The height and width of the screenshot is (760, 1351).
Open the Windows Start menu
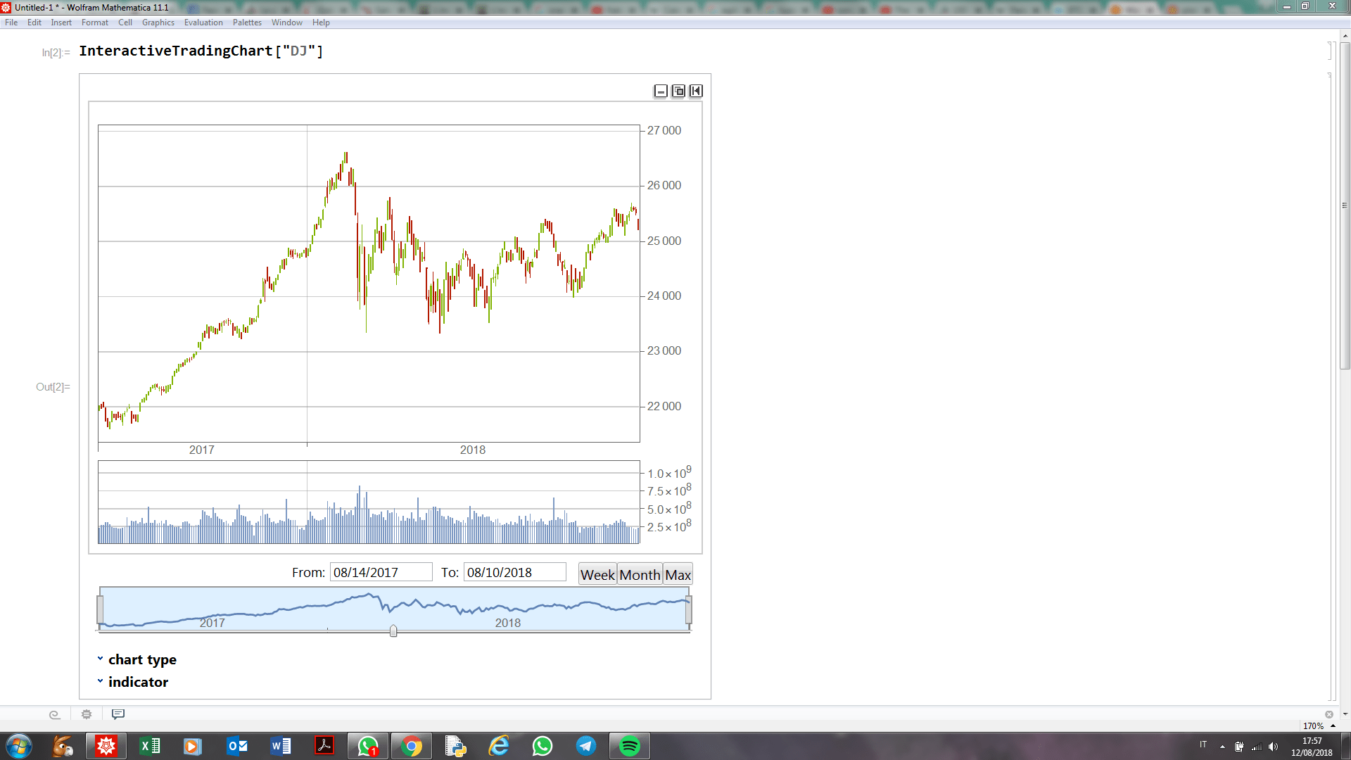click(x=19, y=746)
